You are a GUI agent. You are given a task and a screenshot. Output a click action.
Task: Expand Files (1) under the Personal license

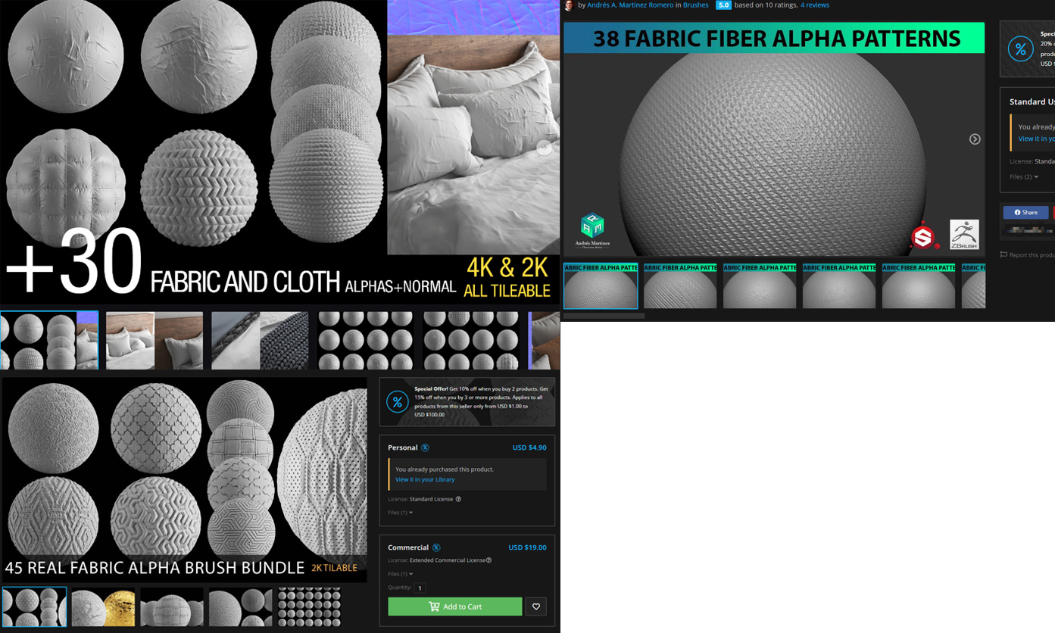[400, 513]
